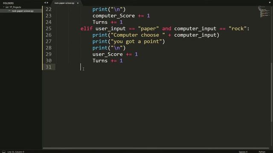273x153 pixels.
Task: Click the "paper" string on line 25
Action: point(148,28)
